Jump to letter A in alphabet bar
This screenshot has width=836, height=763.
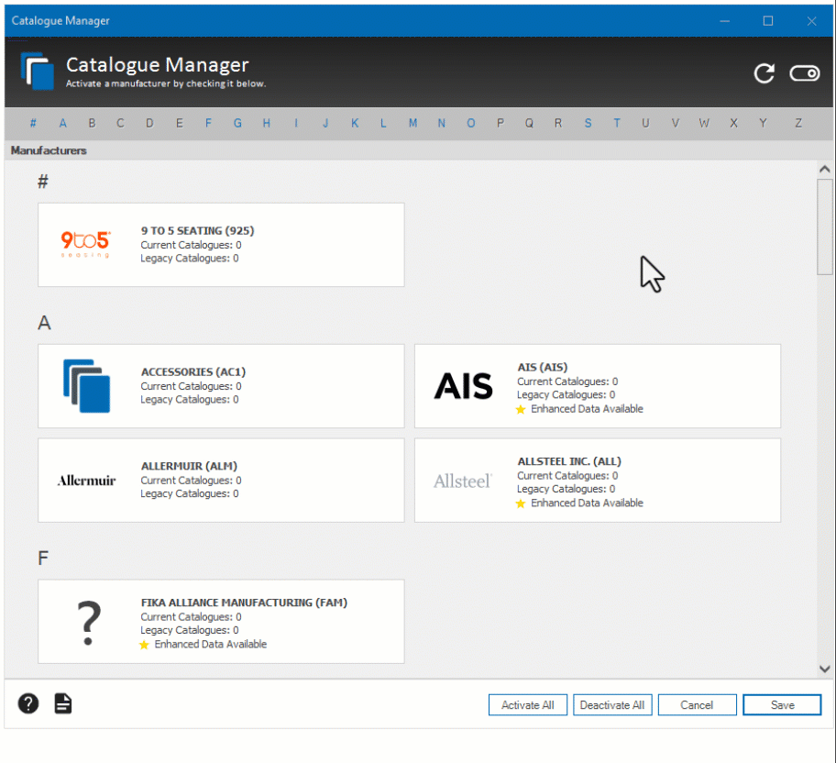pyautogui.click(x=63, y=123)
